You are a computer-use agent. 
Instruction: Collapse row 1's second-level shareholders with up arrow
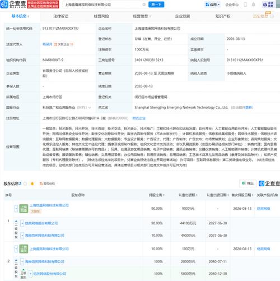(x=16, y=222)
